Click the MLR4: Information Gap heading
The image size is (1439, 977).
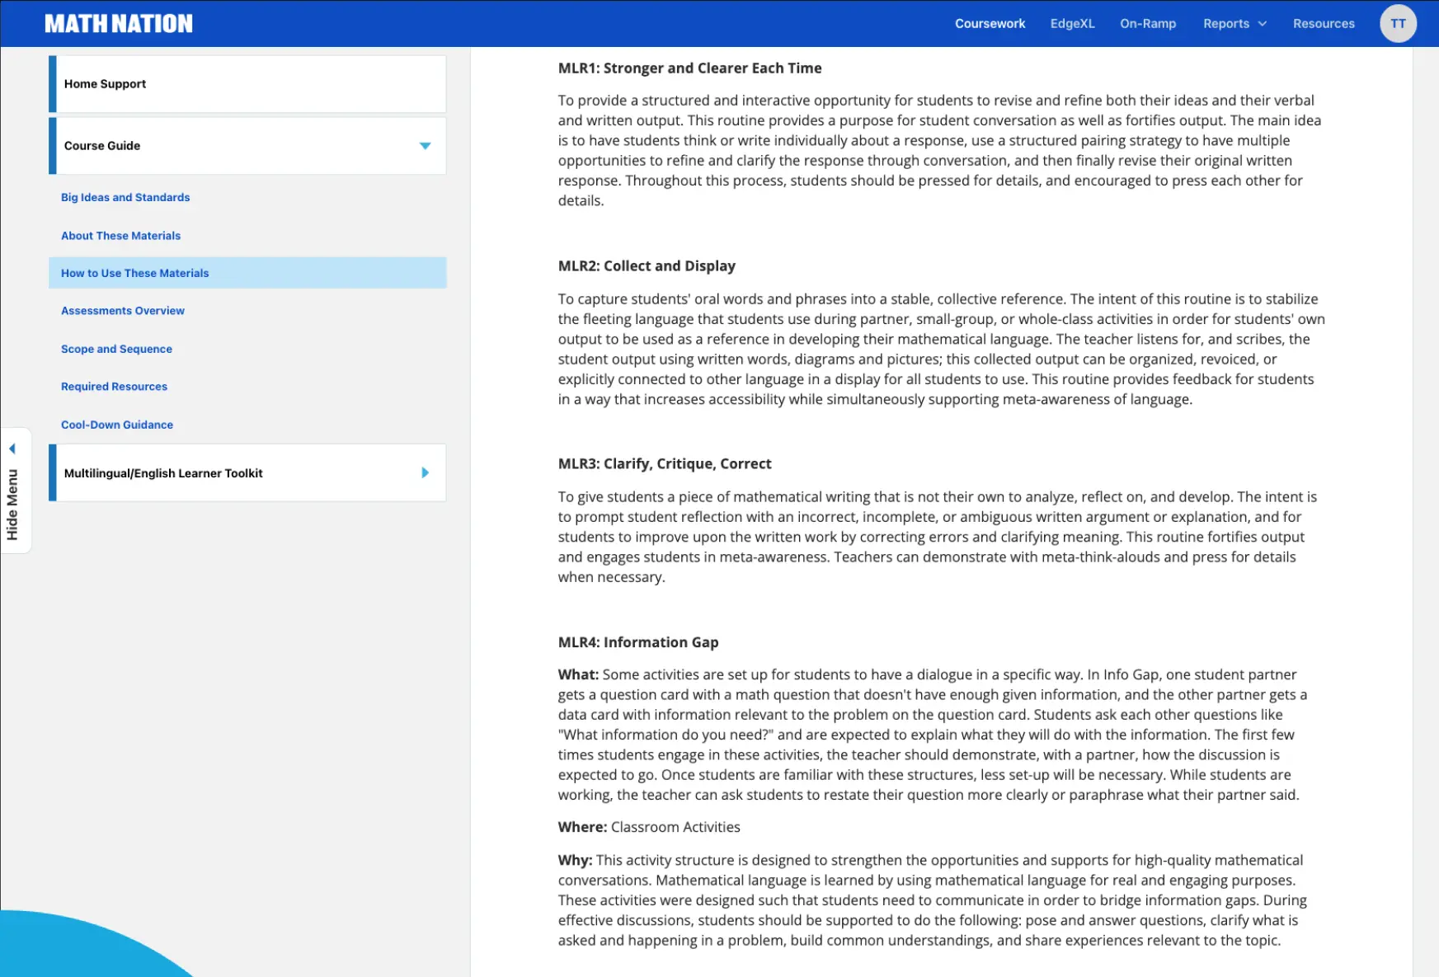637,642
